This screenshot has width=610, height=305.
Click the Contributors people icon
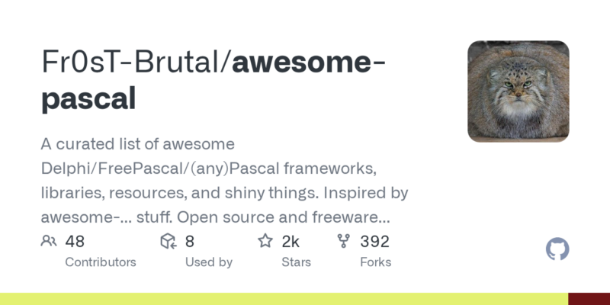point(49,242)
